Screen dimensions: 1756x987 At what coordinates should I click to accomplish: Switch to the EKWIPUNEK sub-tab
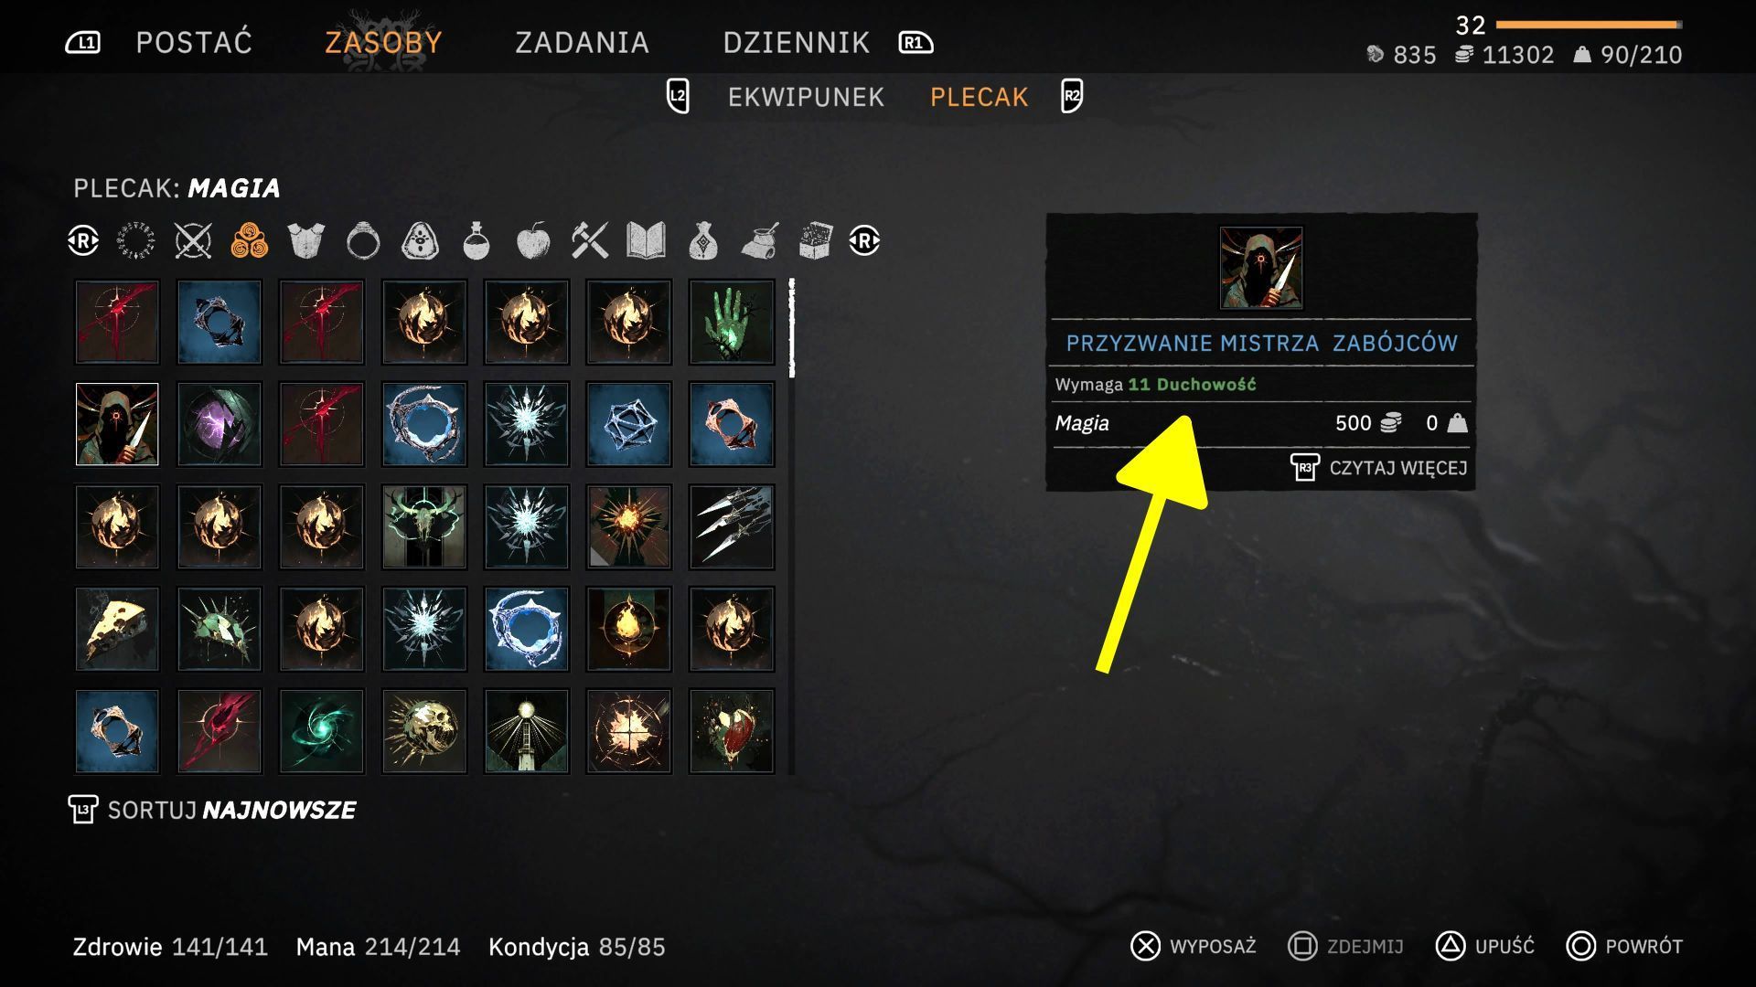coord(806,97)
